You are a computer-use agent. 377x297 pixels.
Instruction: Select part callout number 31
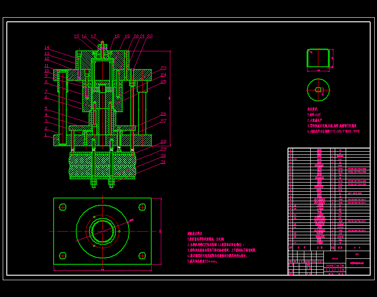163,162
